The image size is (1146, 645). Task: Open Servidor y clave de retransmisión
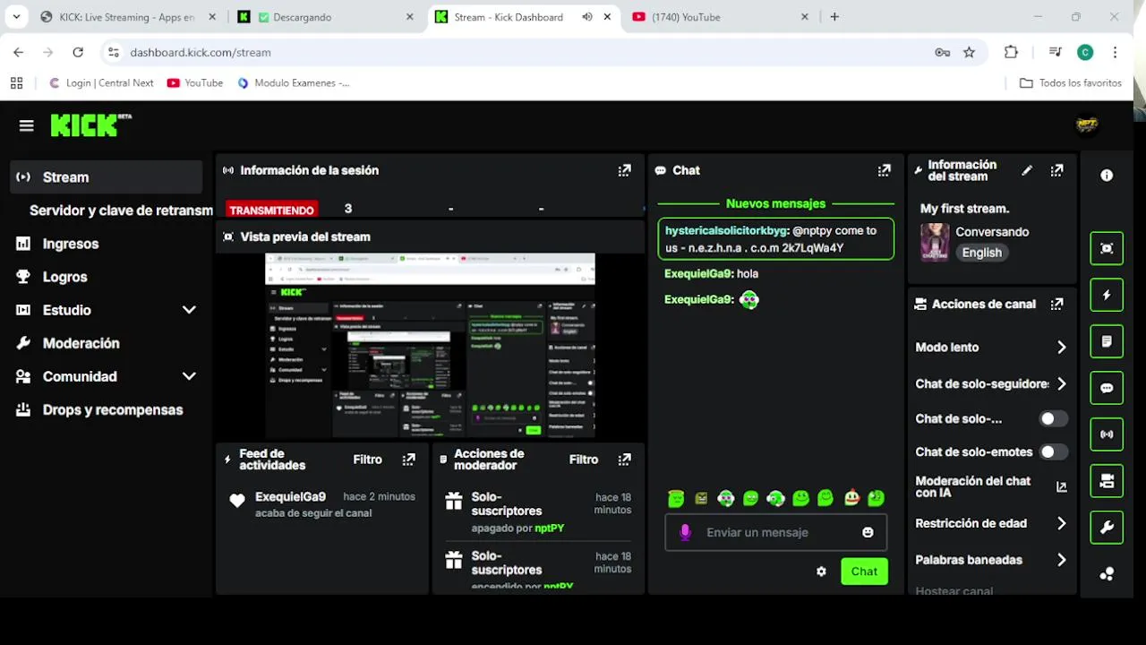point(121,211)
